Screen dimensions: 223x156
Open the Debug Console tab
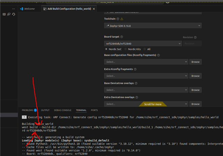[x=62, y=110]
